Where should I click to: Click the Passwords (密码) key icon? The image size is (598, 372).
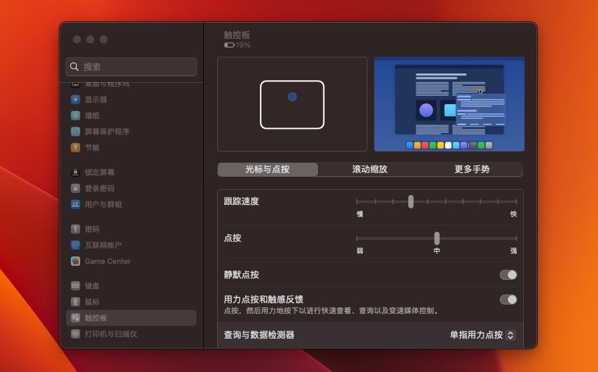coord(76,229)
